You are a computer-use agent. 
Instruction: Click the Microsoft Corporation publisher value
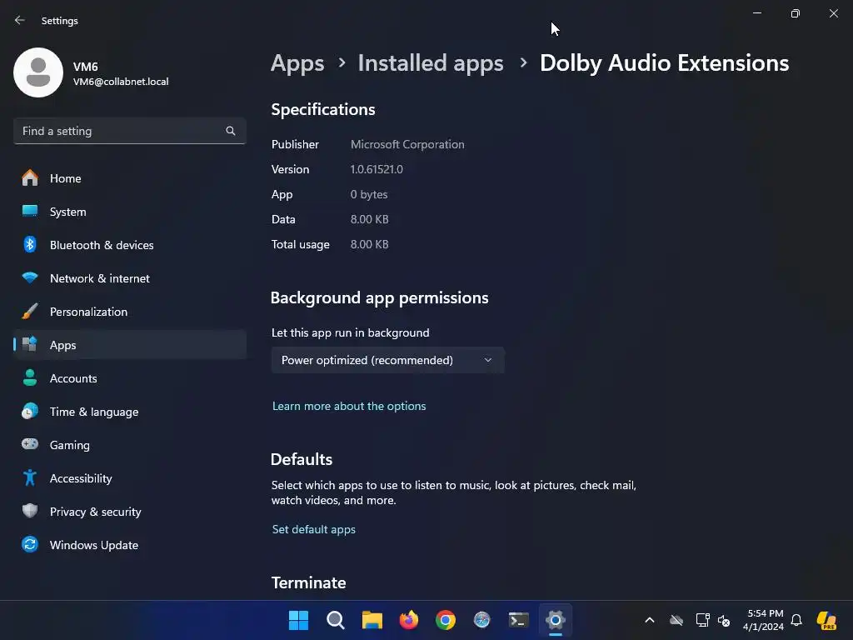pos(407,144)
